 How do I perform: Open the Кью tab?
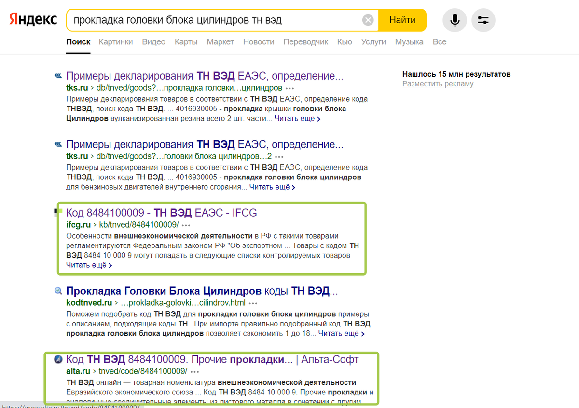point(345,42)
